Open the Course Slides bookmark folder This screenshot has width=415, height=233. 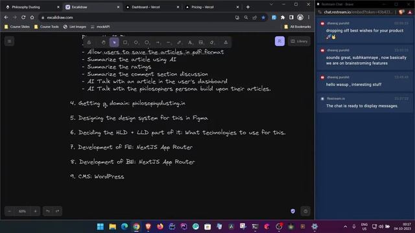17,27
